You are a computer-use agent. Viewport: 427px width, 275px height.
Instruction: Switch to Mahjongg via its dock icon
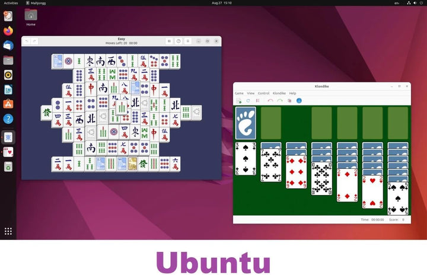click(8, 137)
